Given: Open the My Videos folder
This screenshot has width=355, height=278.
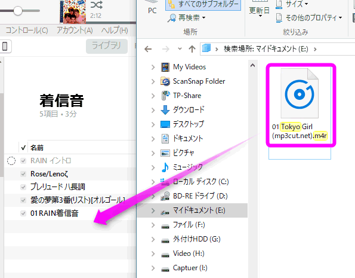Looking at the screenshot, I should (x=189, y=67).
